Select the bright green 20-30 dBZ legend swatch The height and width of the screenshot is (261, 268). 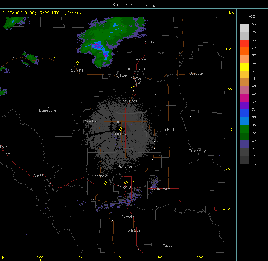(x=244, y=129)
